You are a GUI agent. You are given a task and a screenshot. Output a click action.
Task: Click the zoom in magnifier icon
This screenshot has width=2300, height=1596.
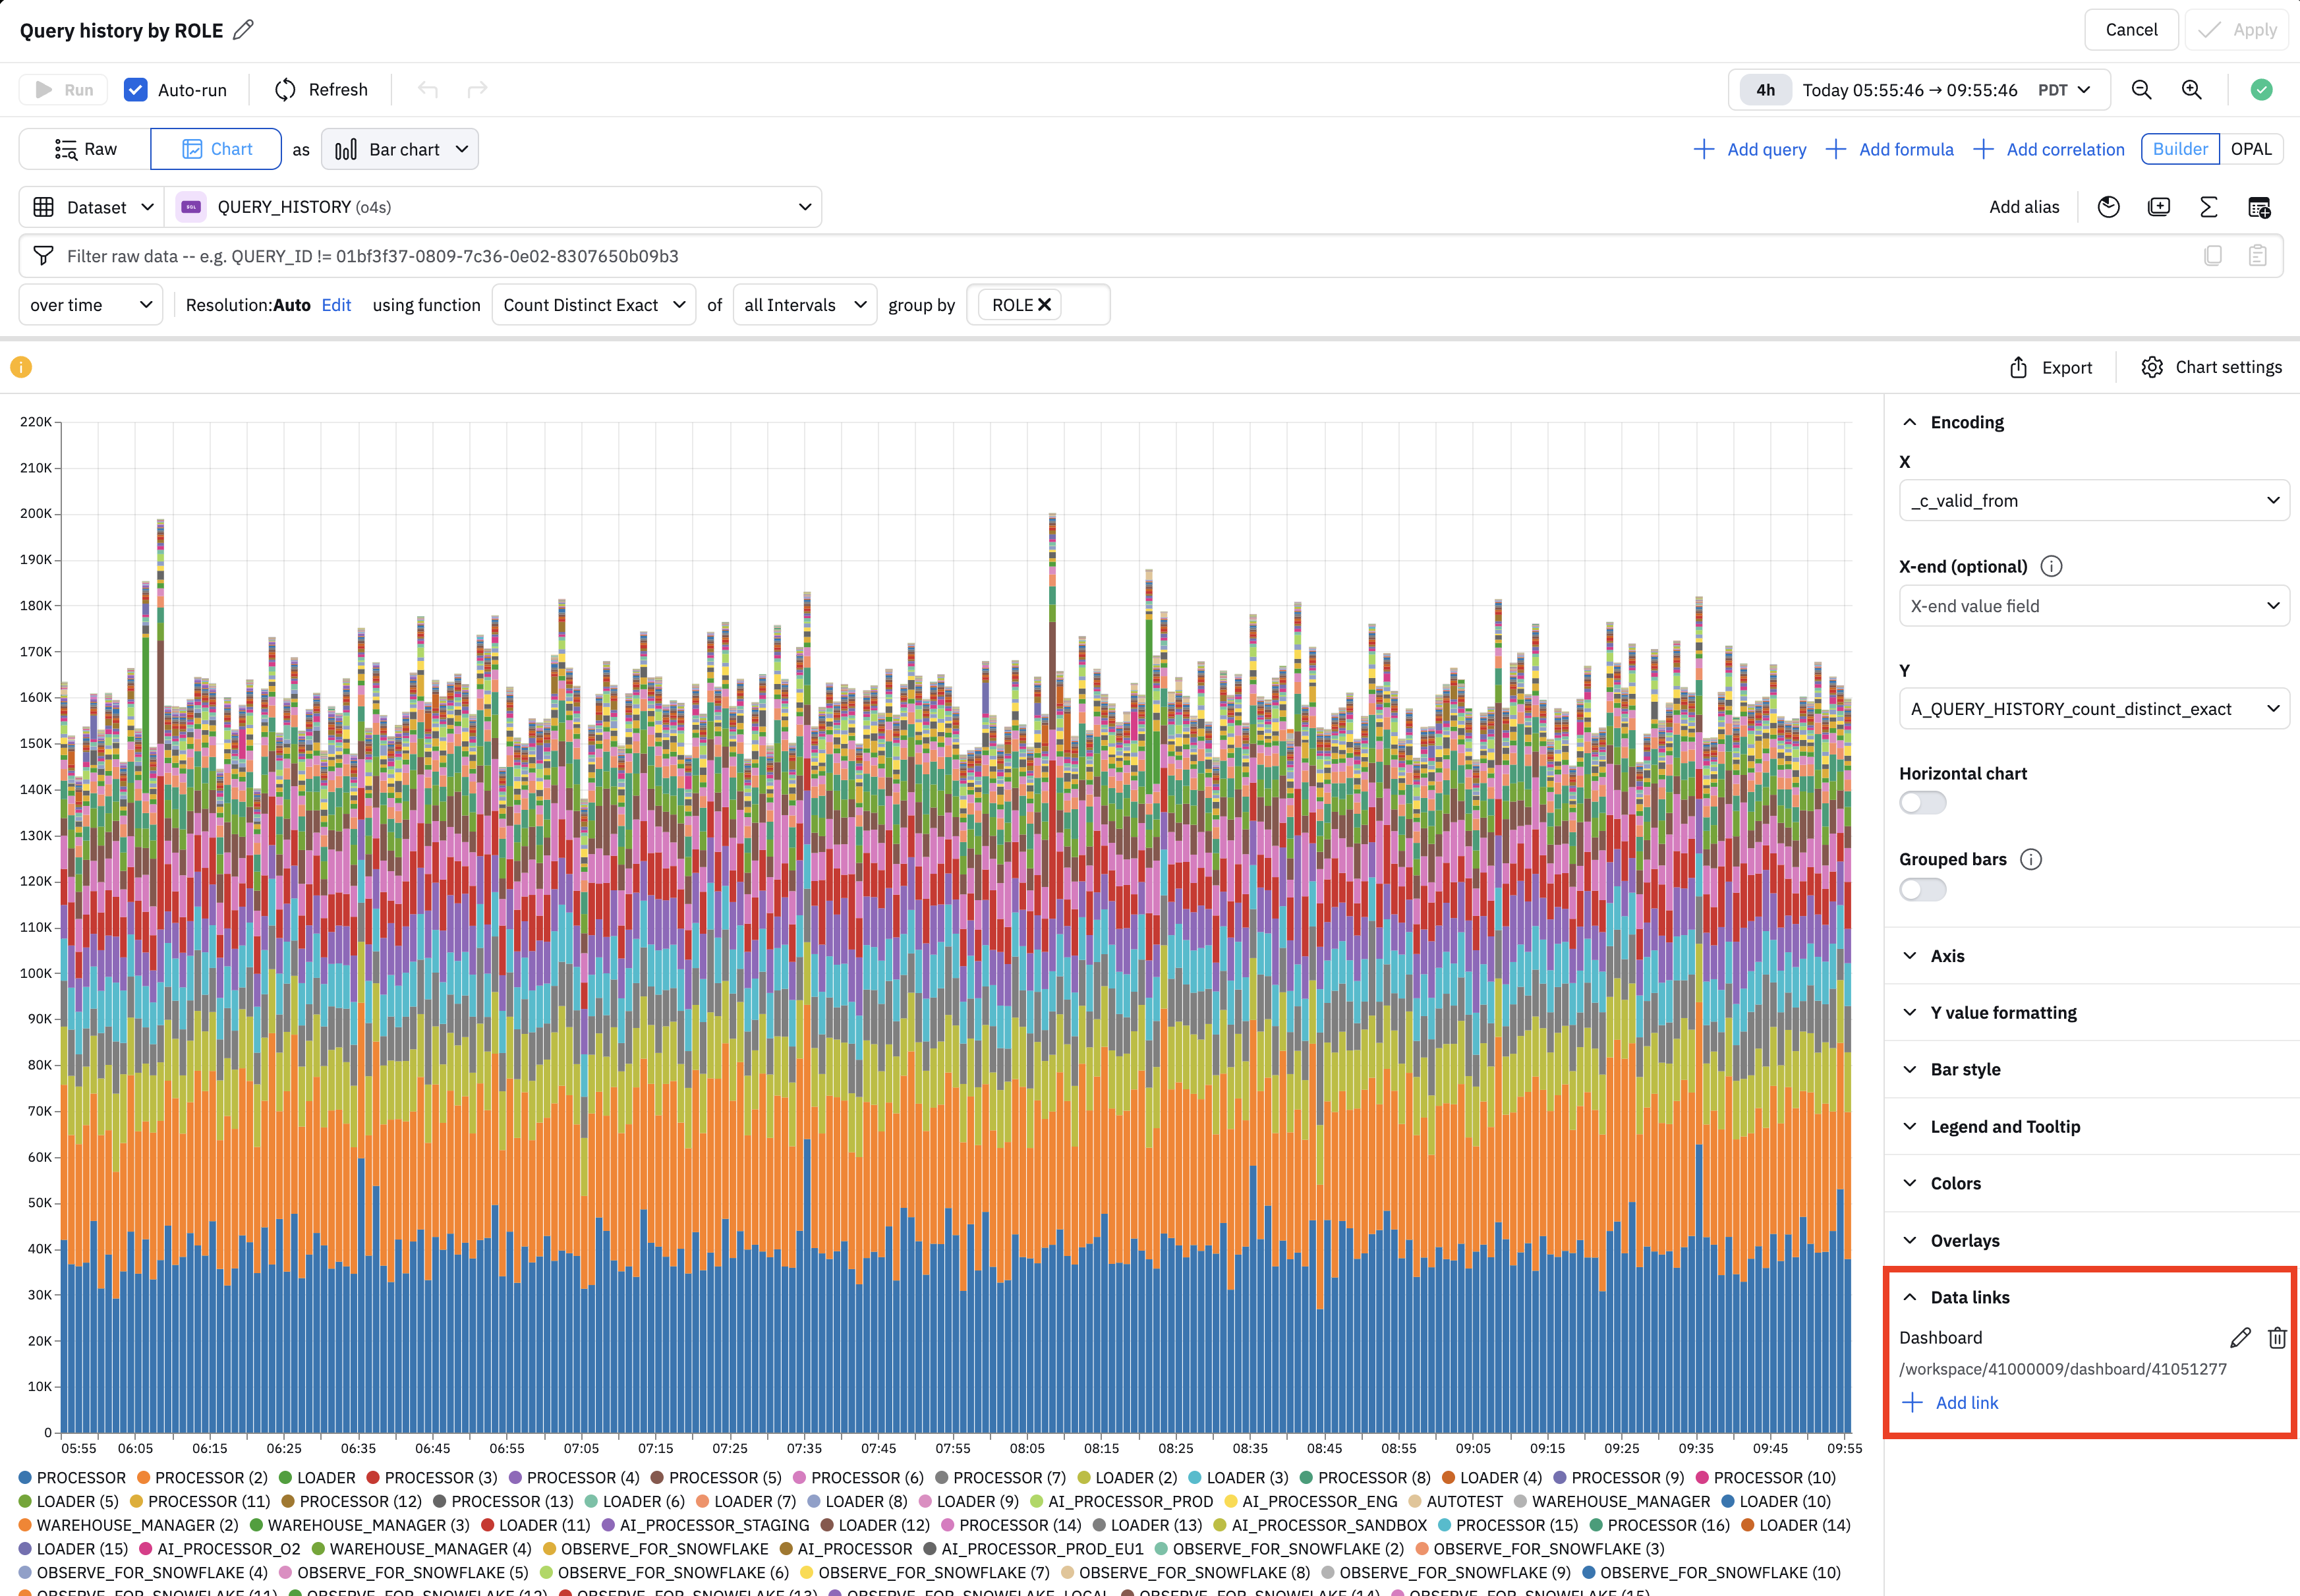point(2191,90)
